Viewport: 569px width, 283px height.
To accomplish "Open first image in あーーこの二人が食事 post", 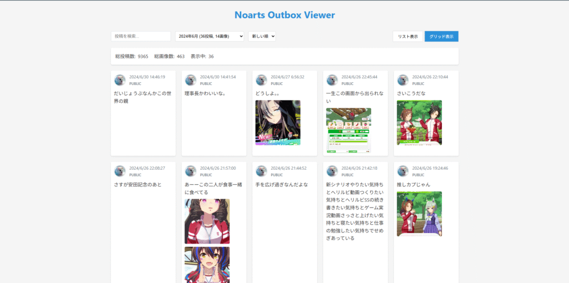I will 207,221.
